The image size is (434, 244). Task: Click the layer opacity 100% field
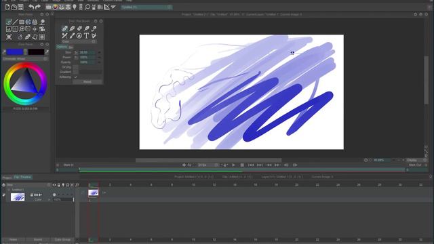(x=63, y=199)
